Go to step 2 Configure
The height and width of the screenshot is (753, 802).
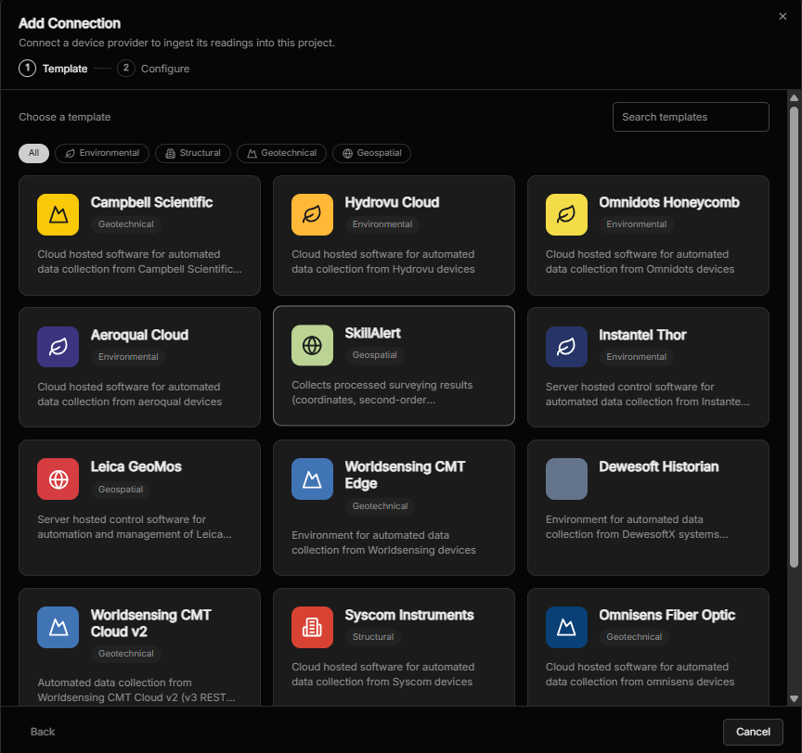point(153,69)
